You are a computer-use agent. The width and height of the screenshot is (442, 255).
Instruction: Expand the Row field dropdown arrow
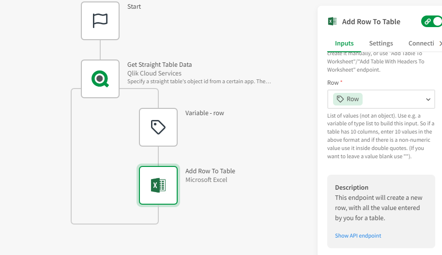tap(428, 99)
